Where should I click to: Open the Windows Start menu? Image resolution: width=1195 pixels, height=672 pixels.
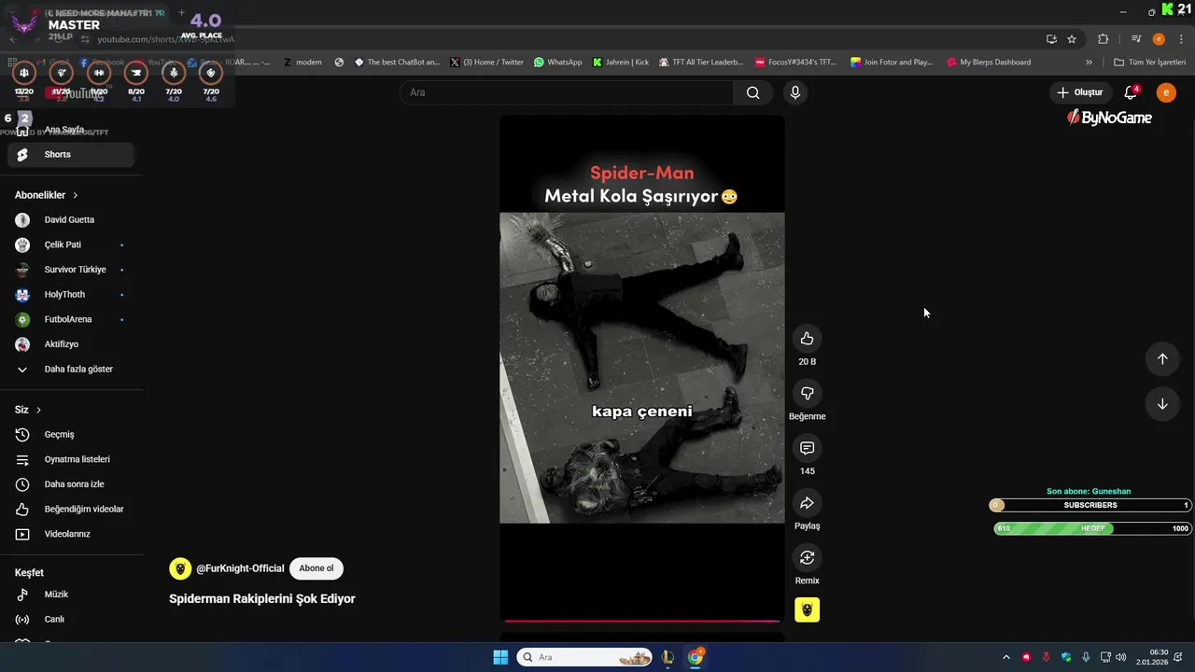point(500,657)
